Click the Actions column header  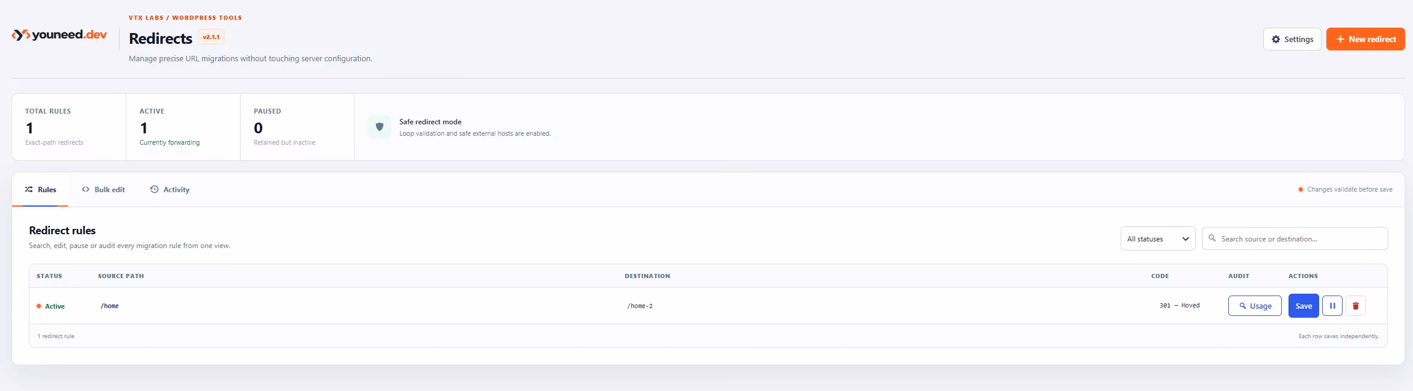click(x=1303, y=276)
